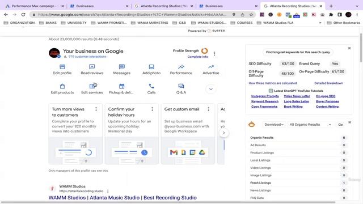This screenshot has width=363, height=204.
Task: Open Read reviews icon
Action: [92, 67]
